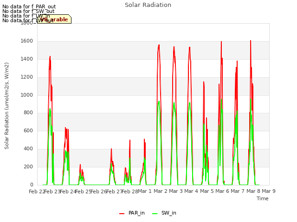Click the Mar 8 x-axis tick label
This screenshot has height=222, width=297.
coord(253,191)
